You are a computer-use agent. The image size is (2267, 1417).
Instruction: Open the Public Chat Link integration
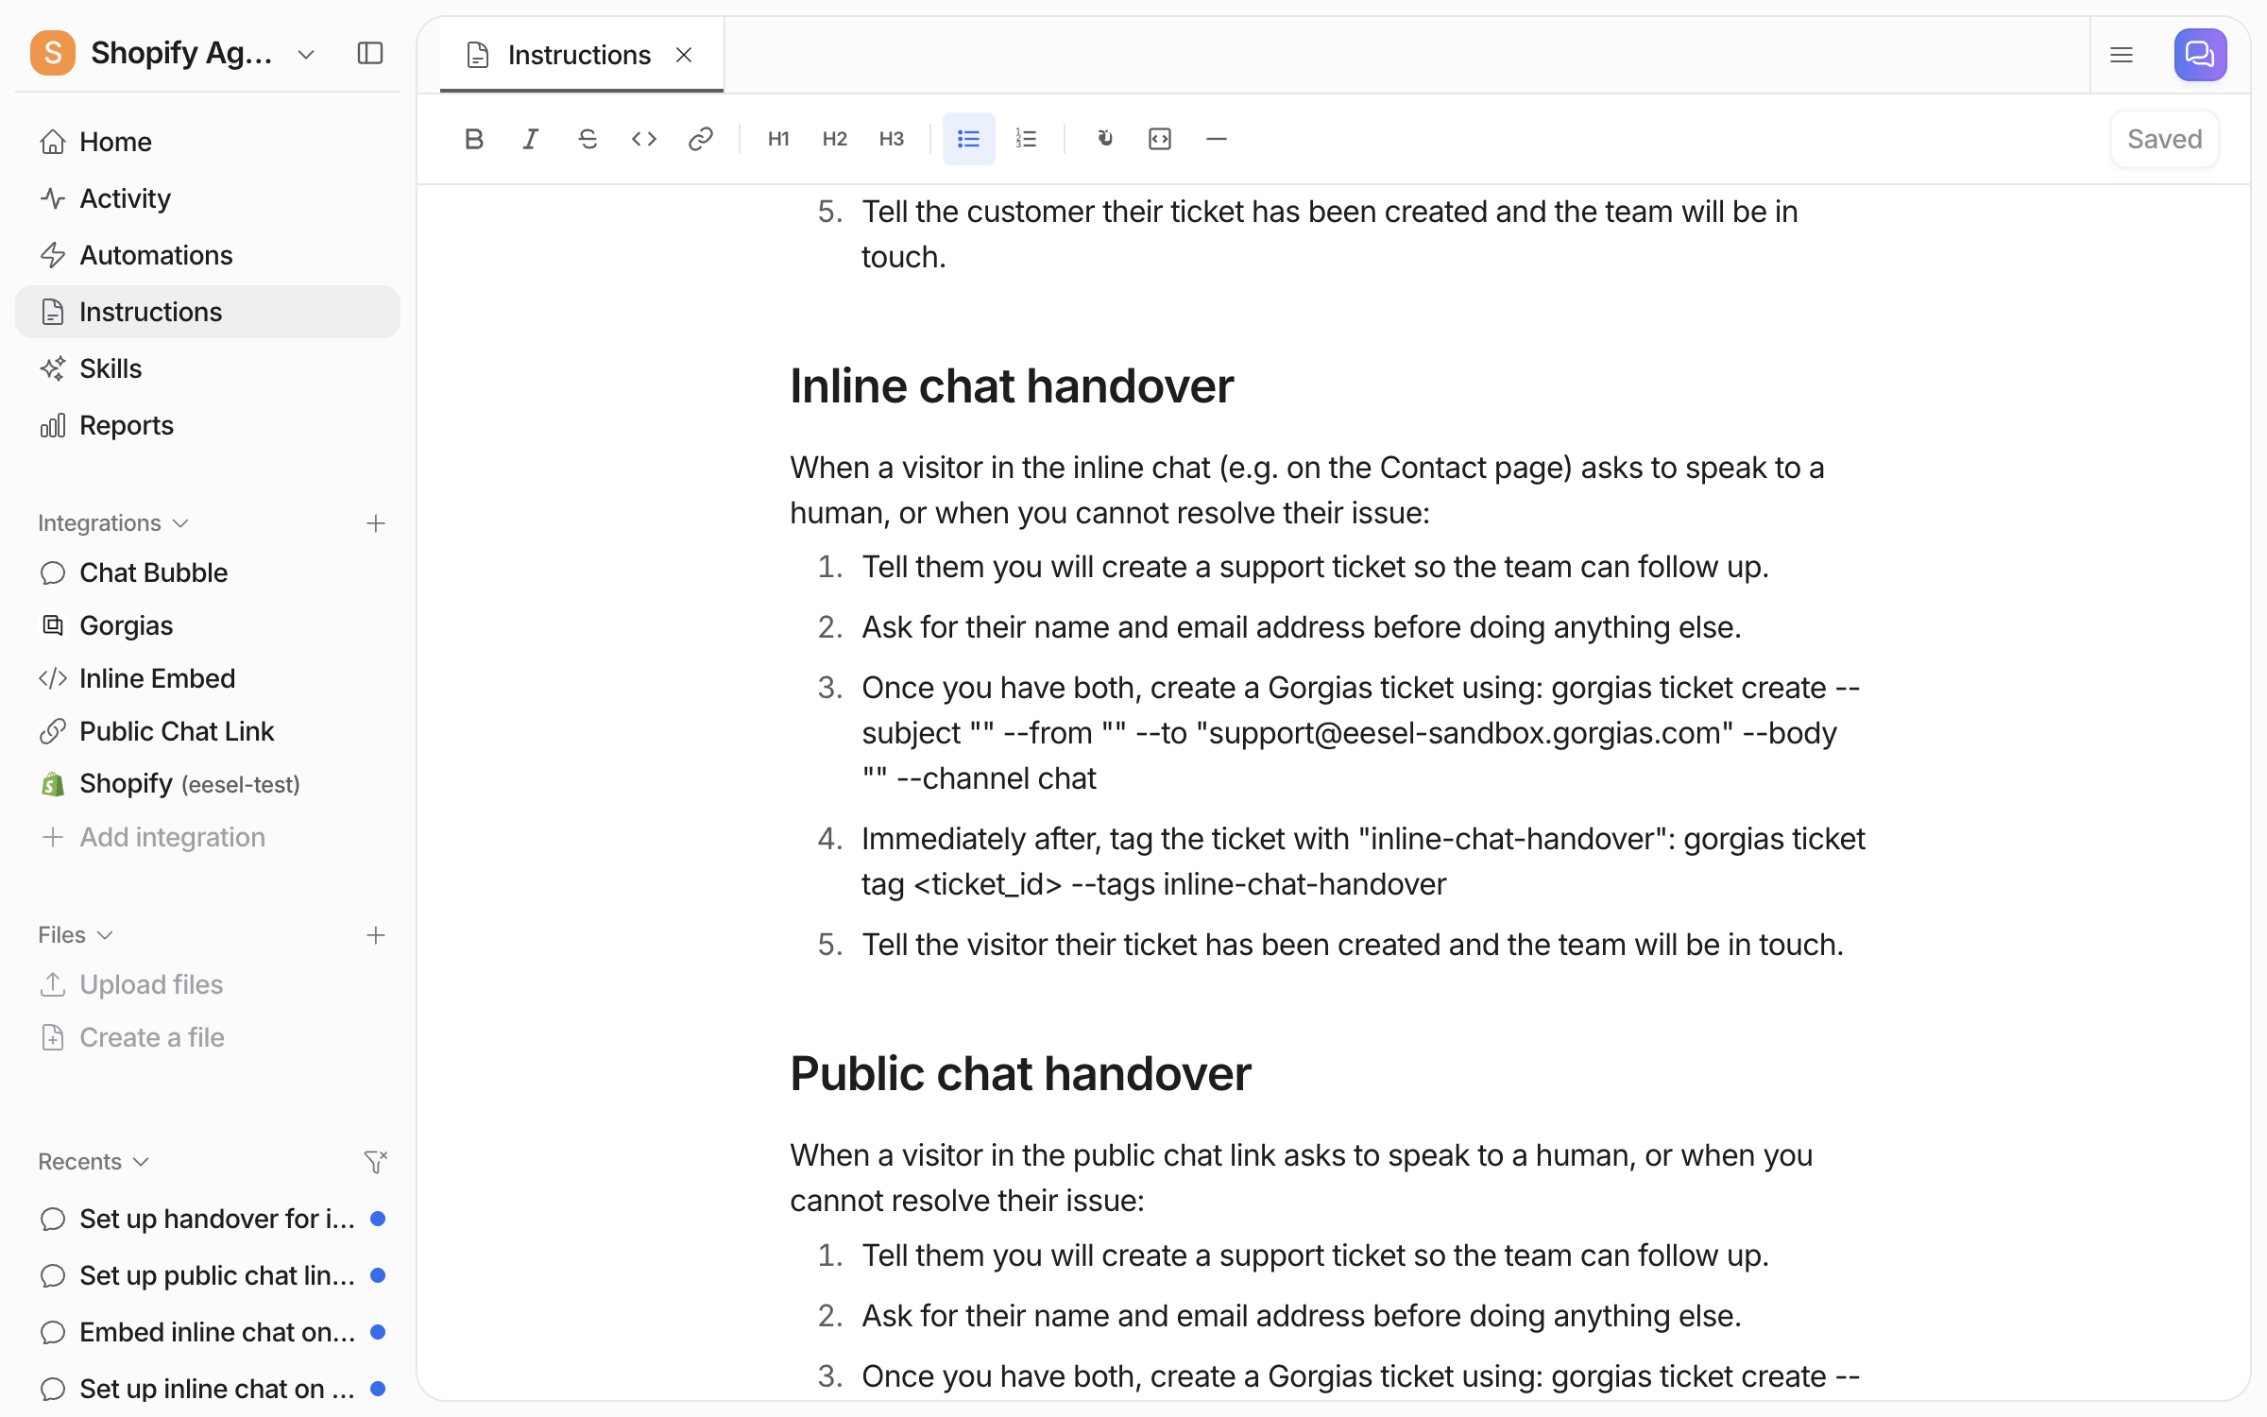(208, 731)
